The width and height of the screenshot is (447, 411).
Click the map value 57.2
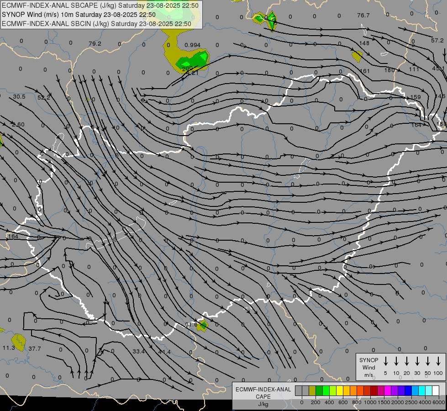pyautogui.click(x=437, y=41)
